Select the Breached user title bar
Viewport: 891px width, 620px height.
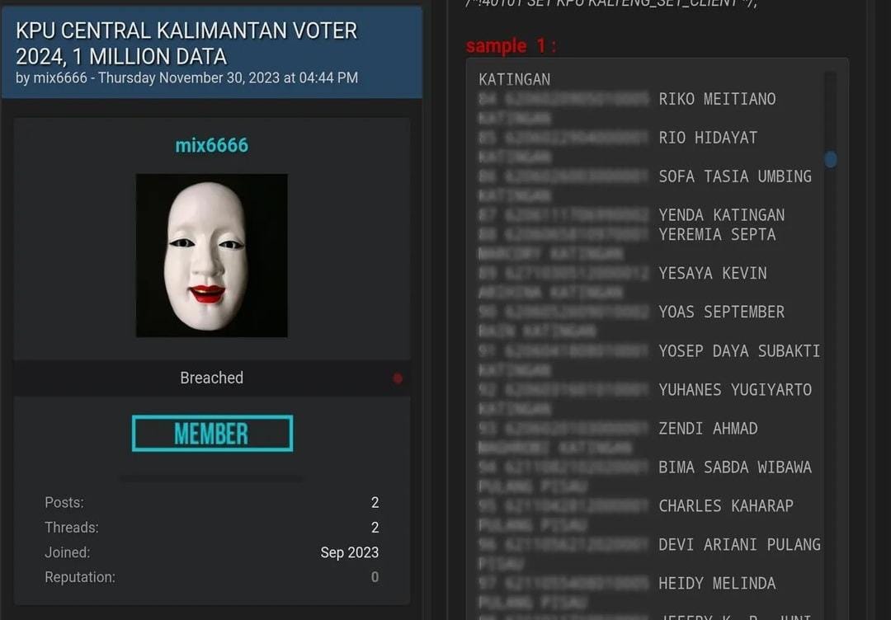[x=211, y=378]
